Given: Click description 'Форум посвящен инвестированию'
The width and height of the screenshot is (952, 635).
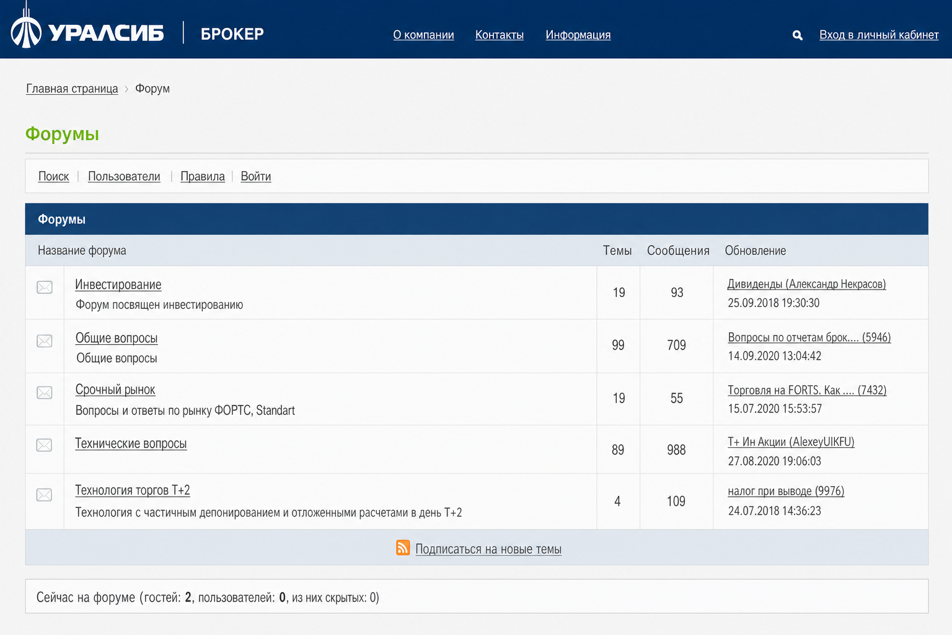Looking at the screenshot, I should [x=159, y=304].
